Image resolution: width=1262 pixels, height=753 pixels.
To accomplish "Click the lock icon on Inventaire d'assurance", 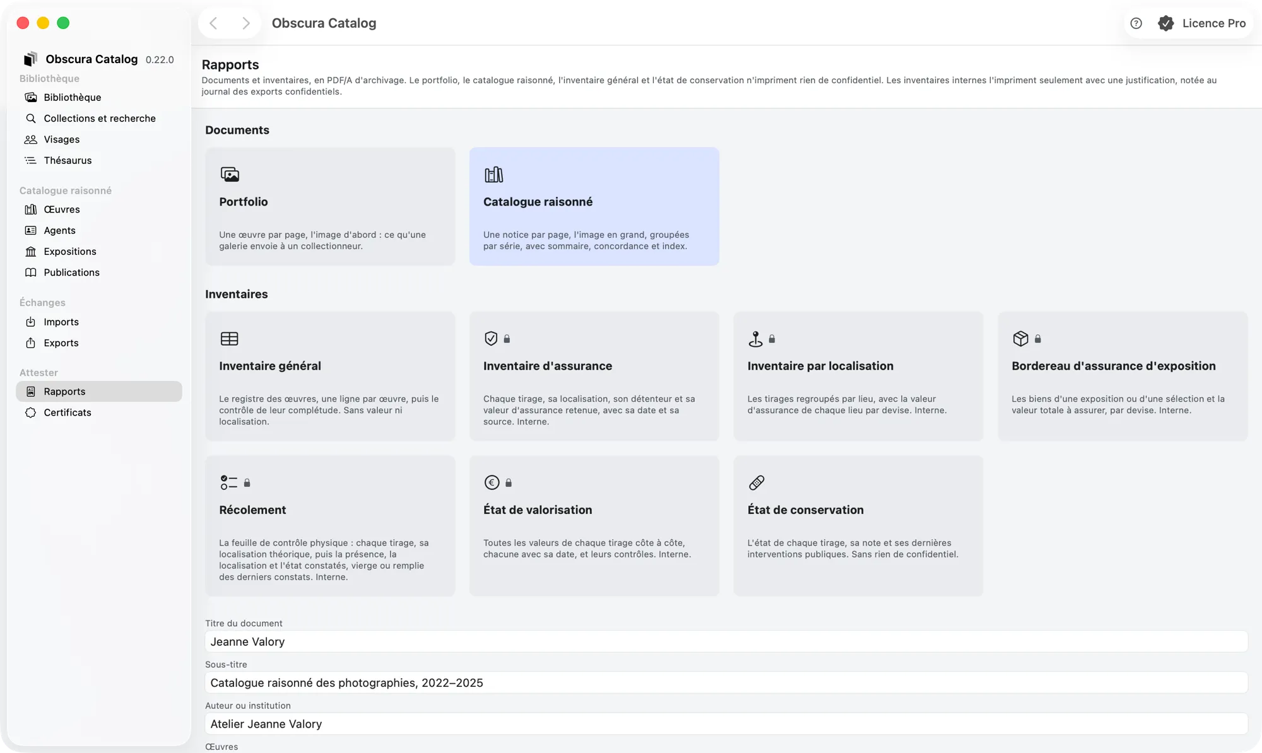I will [x=507, y=339].
